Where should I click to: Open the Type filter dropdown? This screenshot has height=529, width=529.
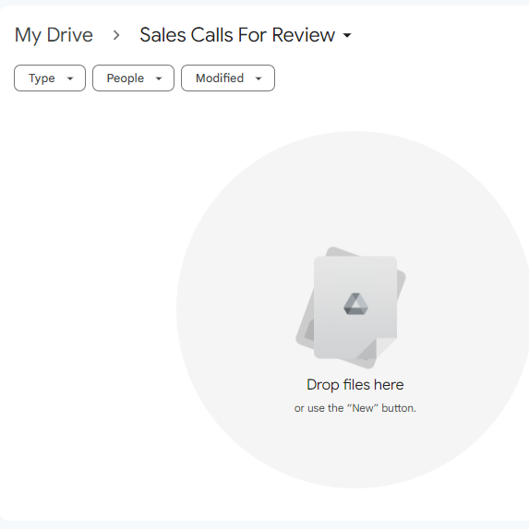(50, 78)
